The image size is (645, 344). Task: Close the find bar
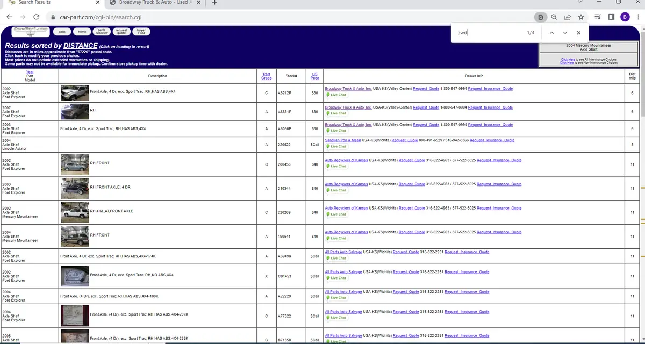pos(578,33)
